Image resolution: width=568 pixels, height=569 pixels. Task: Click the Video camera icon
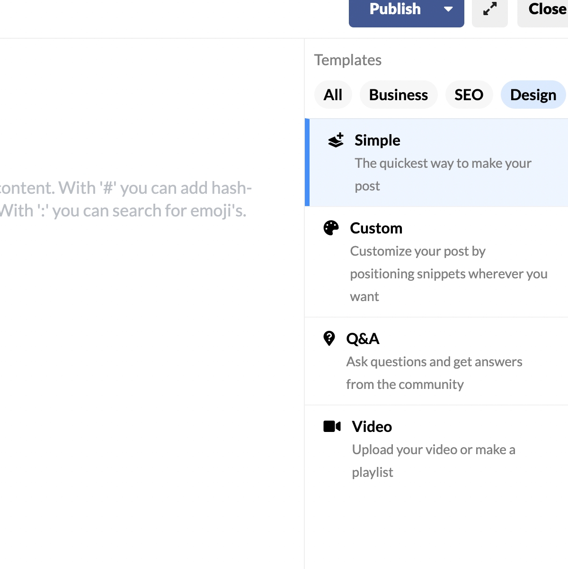click(332, 426)
